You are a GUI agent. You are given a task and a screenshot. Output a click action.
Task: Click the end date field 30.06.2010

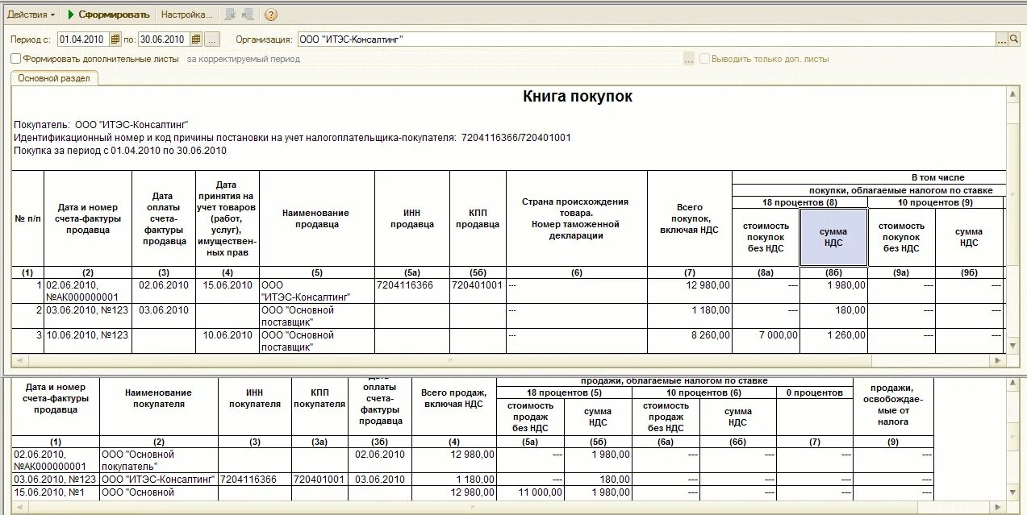[164, 39]
